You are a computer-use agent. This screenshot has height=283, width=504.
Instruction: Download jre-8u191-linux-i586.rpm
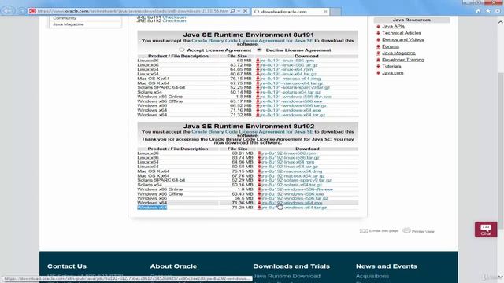point(287,61)
